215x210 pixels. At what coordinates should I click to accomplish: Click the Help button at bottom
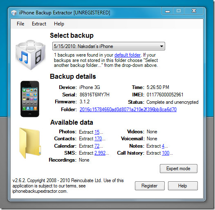(x=183, y=186)
